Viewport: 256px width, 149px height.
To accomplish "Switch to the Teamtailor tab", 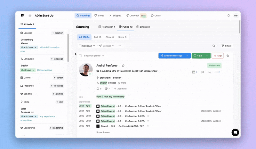I will click(x=107, y=27).
